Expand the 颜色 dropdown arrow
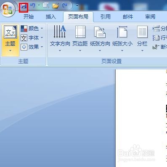Screen dimensions: 167x167 42,29
